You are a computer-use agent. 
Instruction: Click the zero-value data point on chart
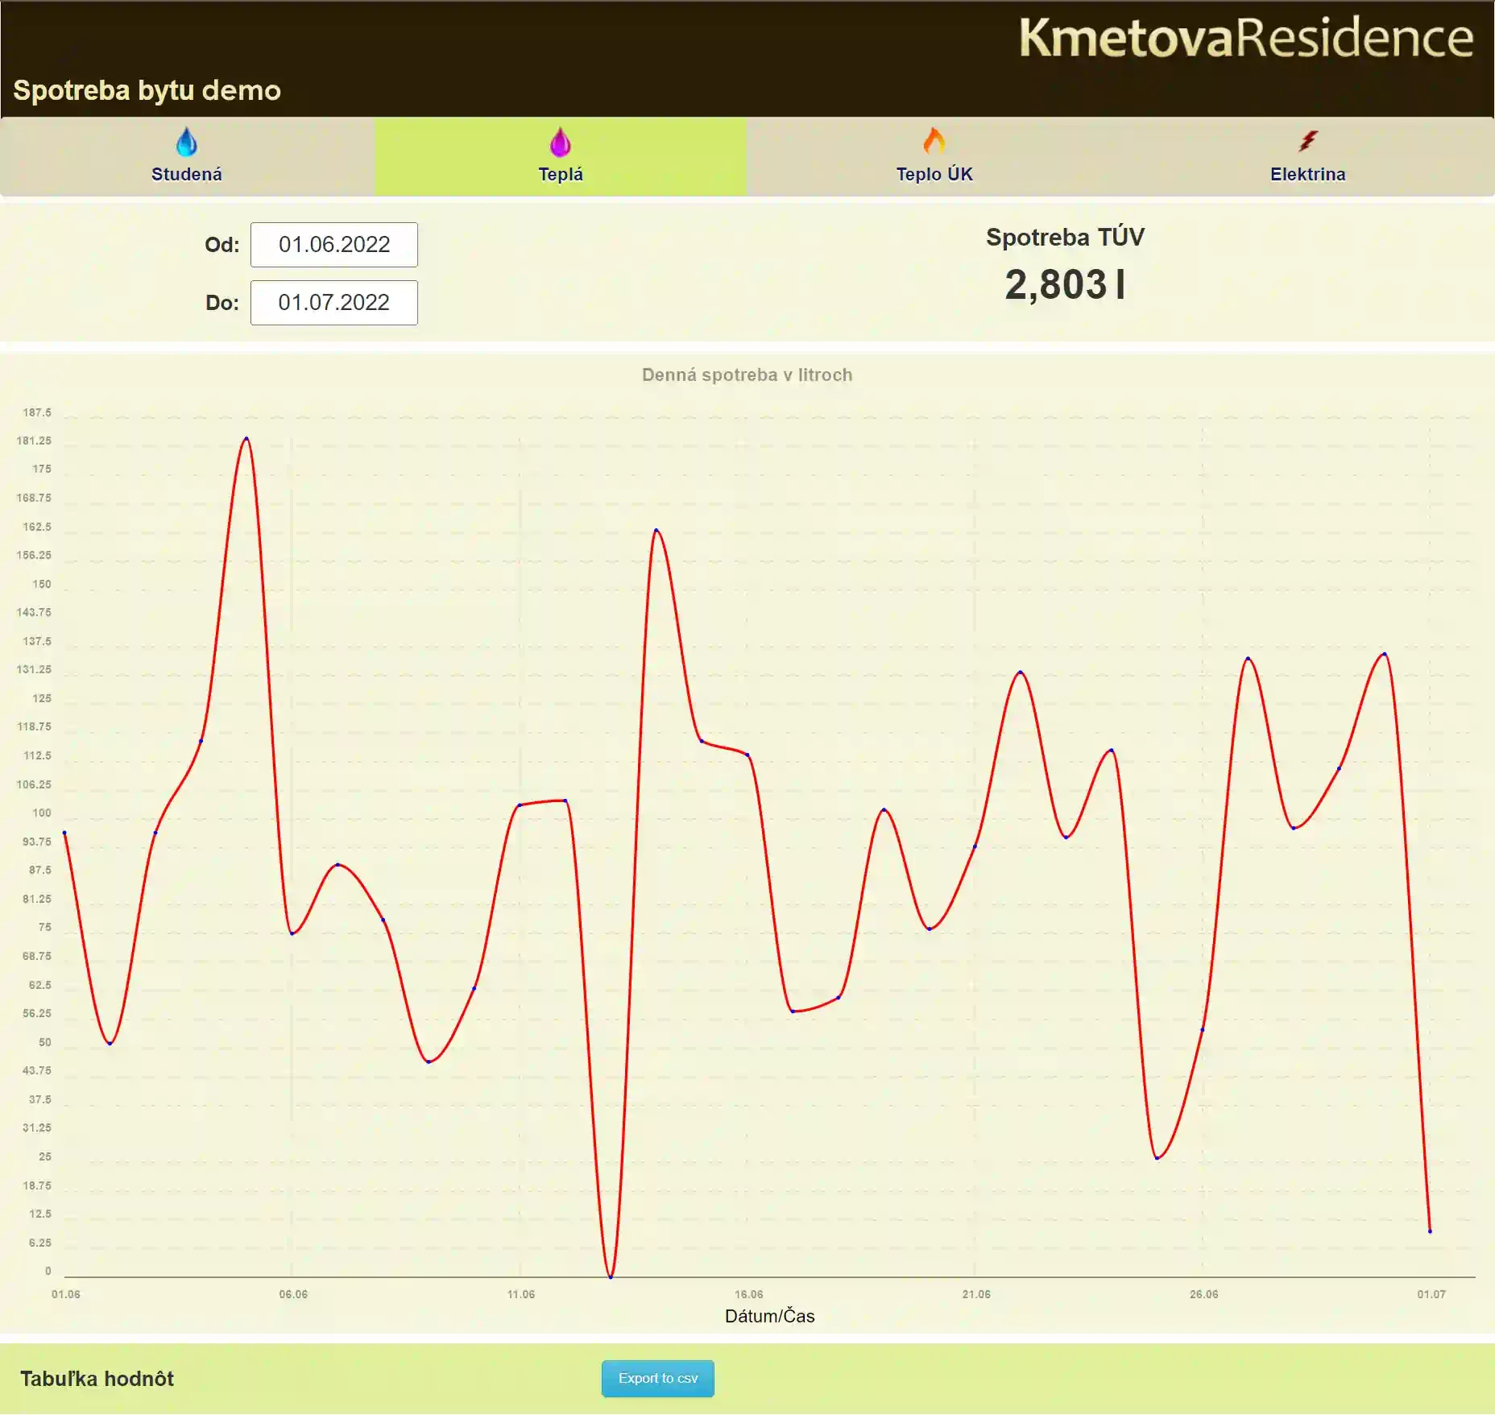[x=611, y=1276]
